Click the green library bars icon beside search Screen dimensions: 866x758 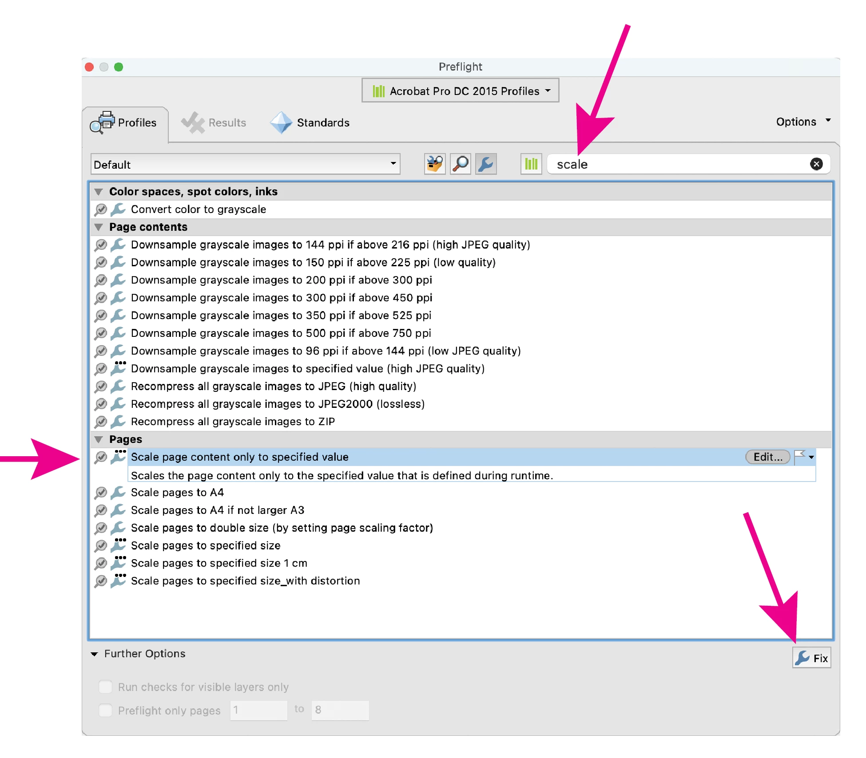531,164
